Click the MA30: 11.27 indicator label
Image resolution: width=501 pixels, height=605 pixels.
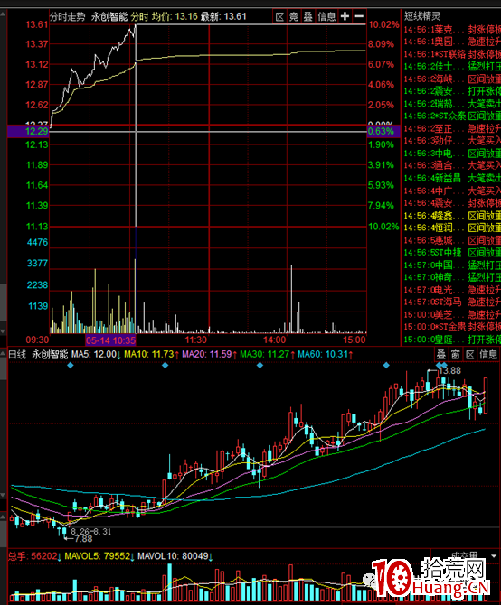click(x=267, y=355)
